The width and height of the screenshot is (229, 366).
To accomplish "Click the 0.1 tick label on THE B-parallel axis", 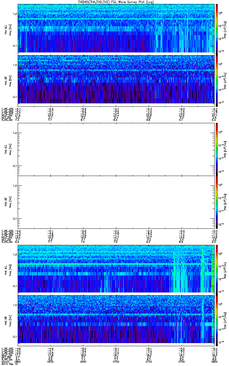I will coord(15,337).
